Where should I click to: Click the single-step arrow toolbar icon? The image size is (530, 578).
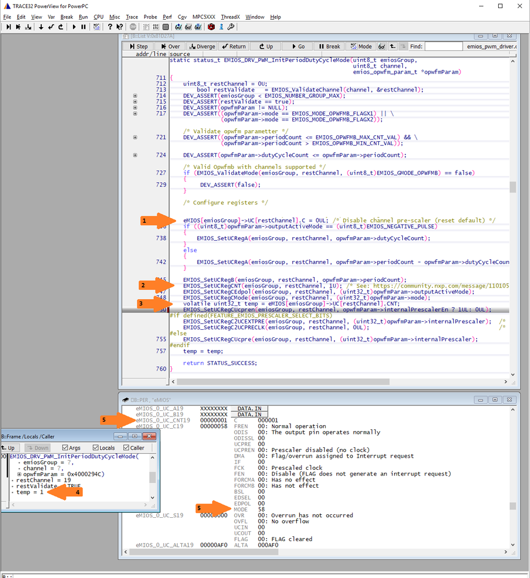pos(7,27)
